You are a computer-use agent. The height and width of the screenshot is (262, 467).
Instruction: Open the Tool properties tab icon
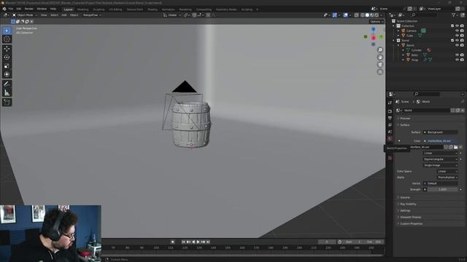click(390, 103)
